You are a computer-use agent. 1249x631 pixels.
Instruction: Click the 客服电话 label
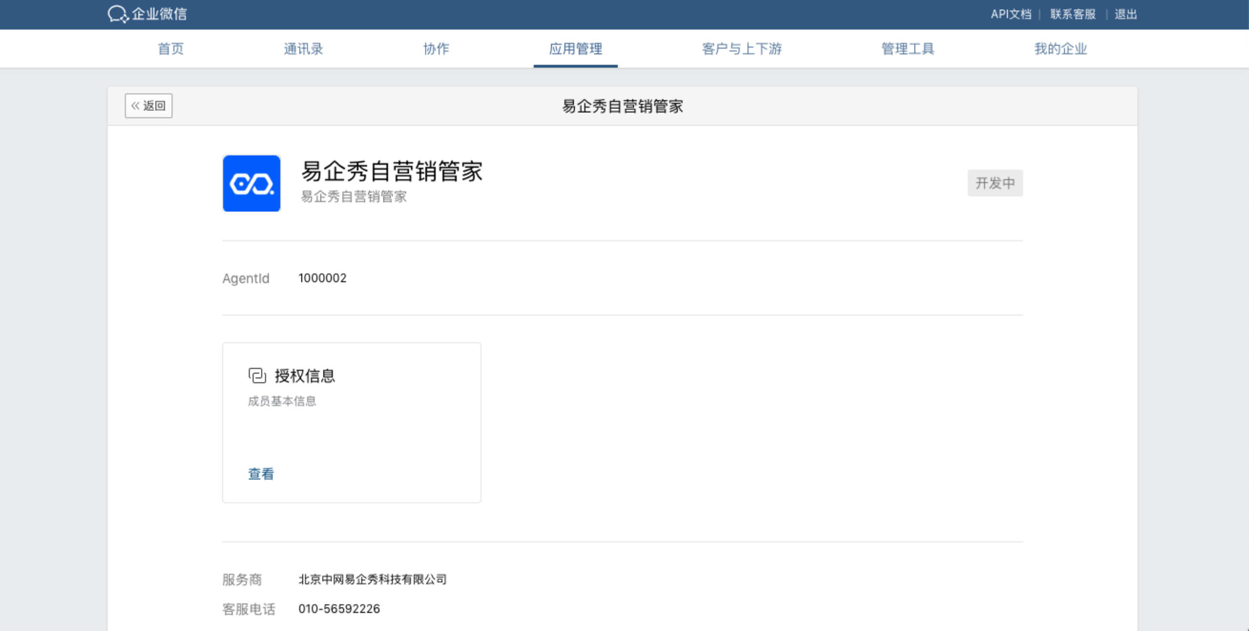pos(249,610)
